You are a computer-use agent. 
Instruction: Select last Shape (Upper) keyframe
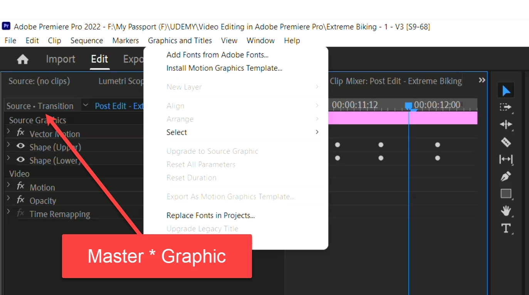[437, 145]
